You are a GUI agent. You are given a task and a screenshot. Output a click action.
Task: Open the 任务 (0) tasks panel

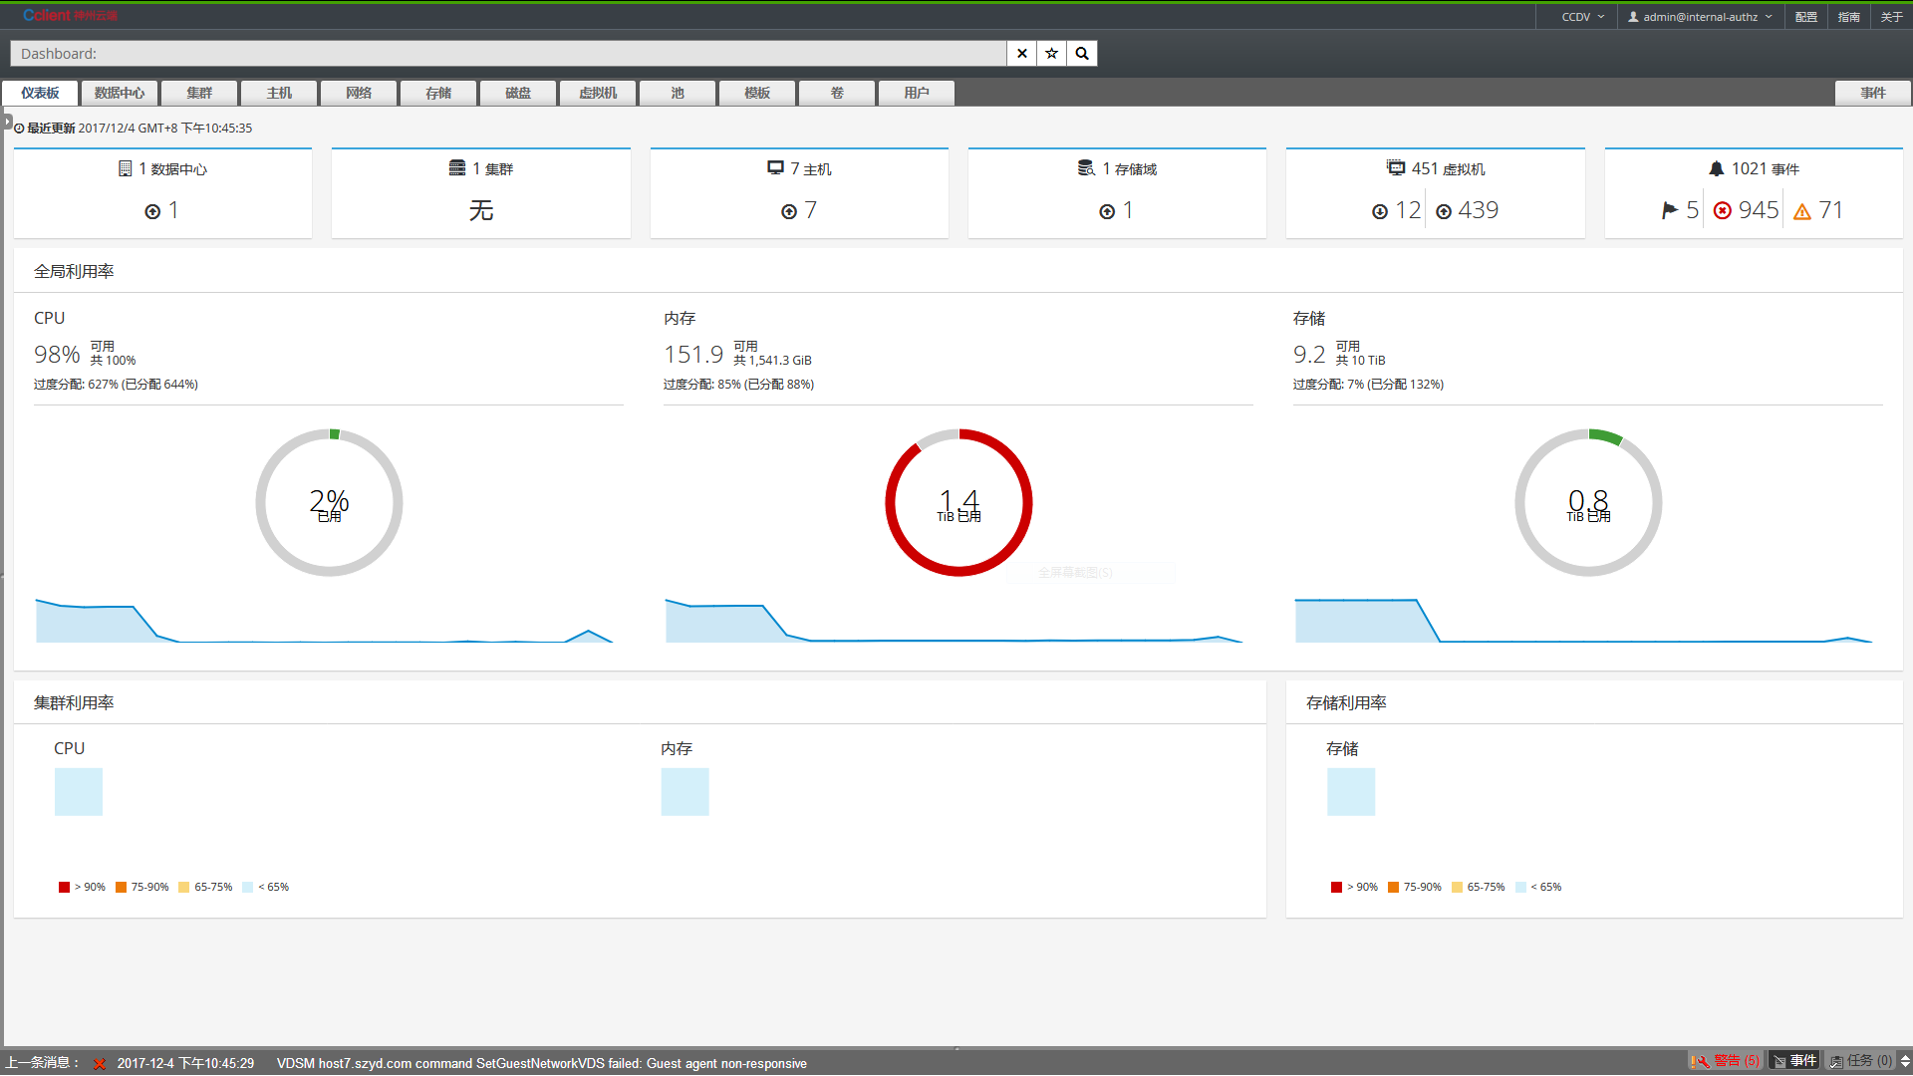[x=1861, y=1061]
